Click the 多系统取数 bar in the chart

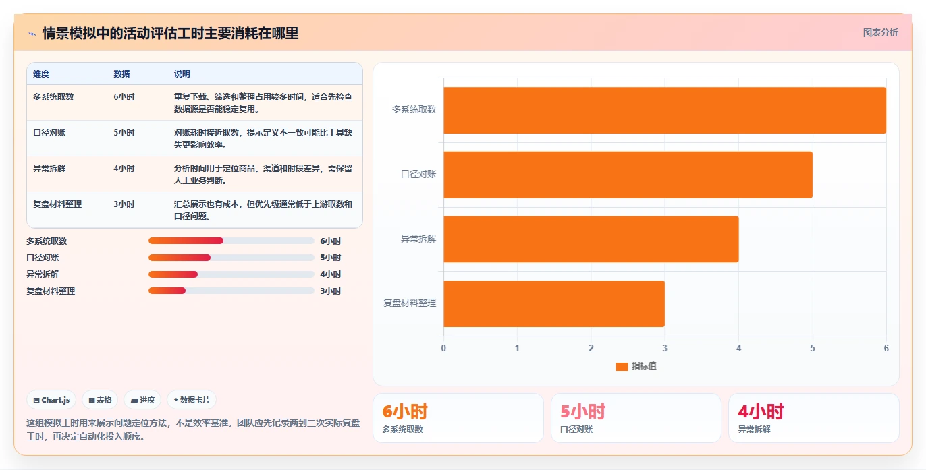[665, 110]
